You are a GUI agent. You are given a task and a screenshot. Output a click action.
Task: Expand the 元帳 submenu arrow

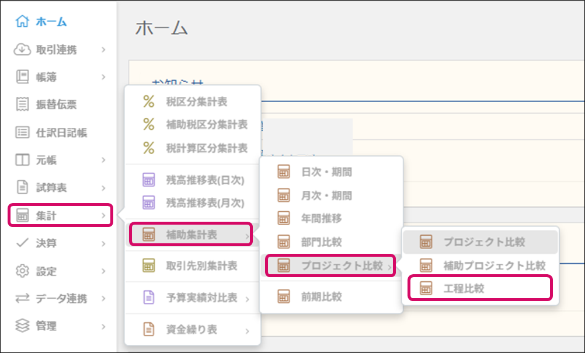point(103,160)
